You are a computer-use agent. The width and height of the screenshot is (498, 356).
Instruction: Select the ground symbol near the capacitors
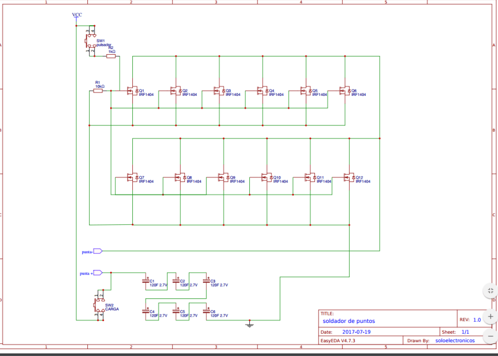click(249, 325)
